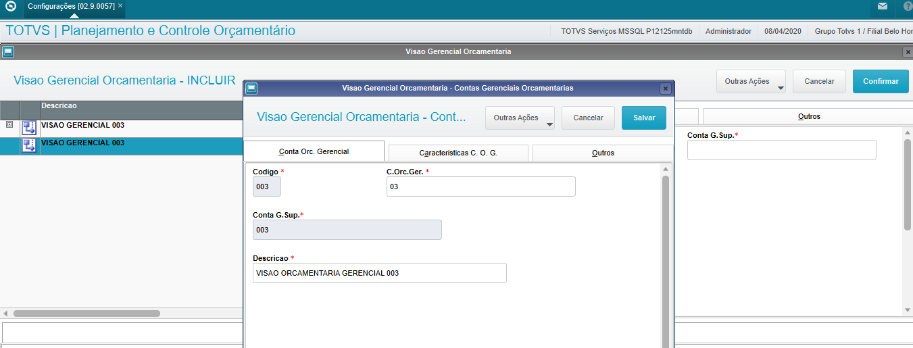This screenshot has width=913, height=348.
Task: Click the Administrador user label
Action: pos(729,31)
